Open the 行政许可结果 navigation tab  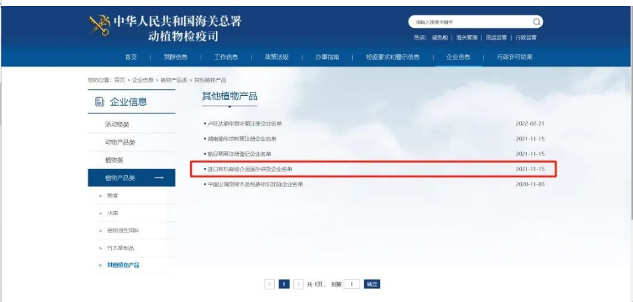point(514,57)
